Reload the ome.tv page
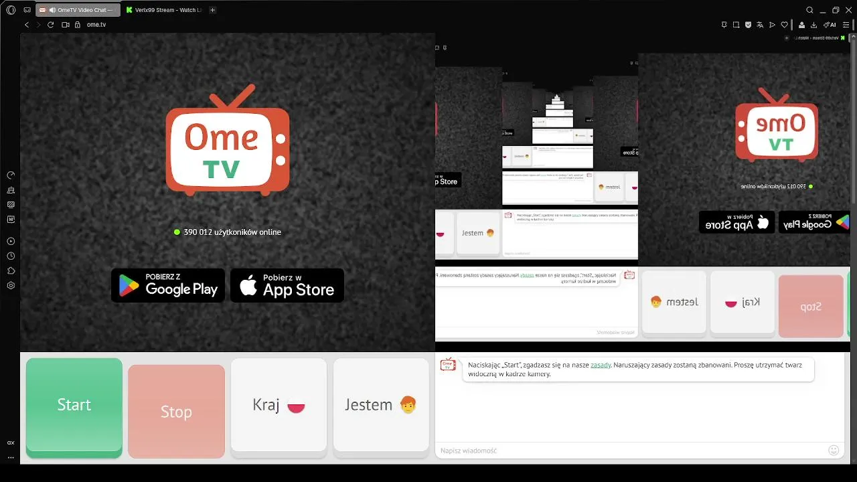Image resolution: width=857 pixels, height=482 pixels. coord(50,25)
